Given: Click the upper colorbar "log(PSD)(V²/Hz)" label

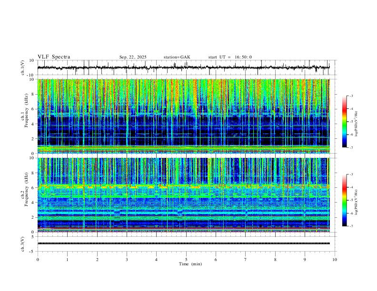Looking at the screenshot, I should coord(357,124).
